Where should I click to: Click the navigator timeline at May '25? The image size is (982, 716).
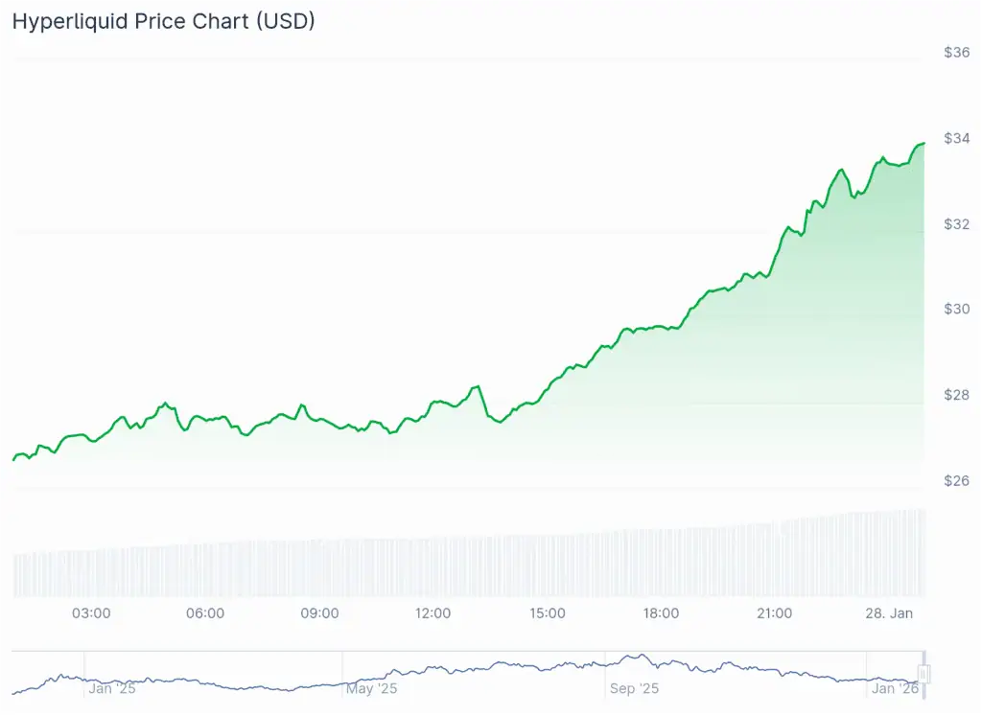pos(371,688)
